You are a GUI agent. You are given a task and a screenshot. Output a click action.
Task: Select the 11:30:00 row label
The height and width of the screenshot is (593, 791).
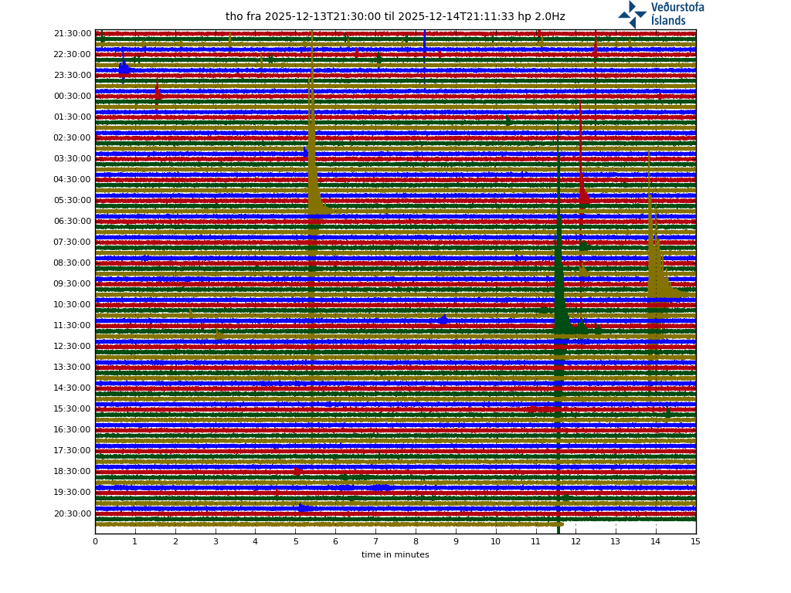pyautogui.click(x=73, y=326)
